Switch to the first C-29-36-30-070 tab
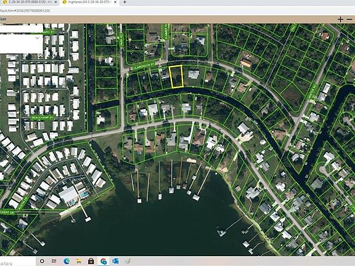 click(30, 2)
